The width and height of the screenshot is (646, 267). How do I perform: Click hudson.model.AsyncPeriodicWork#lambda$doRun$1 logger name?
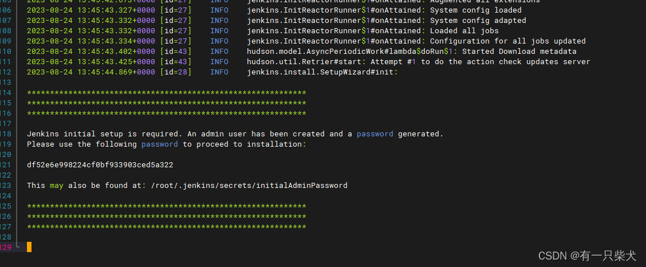(352, 52)
